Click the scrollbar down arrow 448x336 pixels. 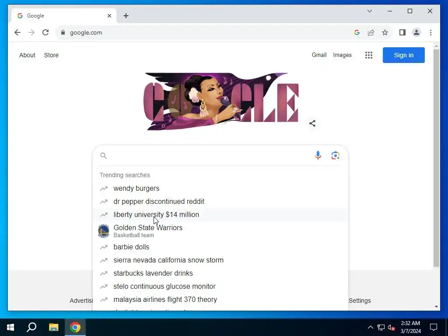[436, 307]
